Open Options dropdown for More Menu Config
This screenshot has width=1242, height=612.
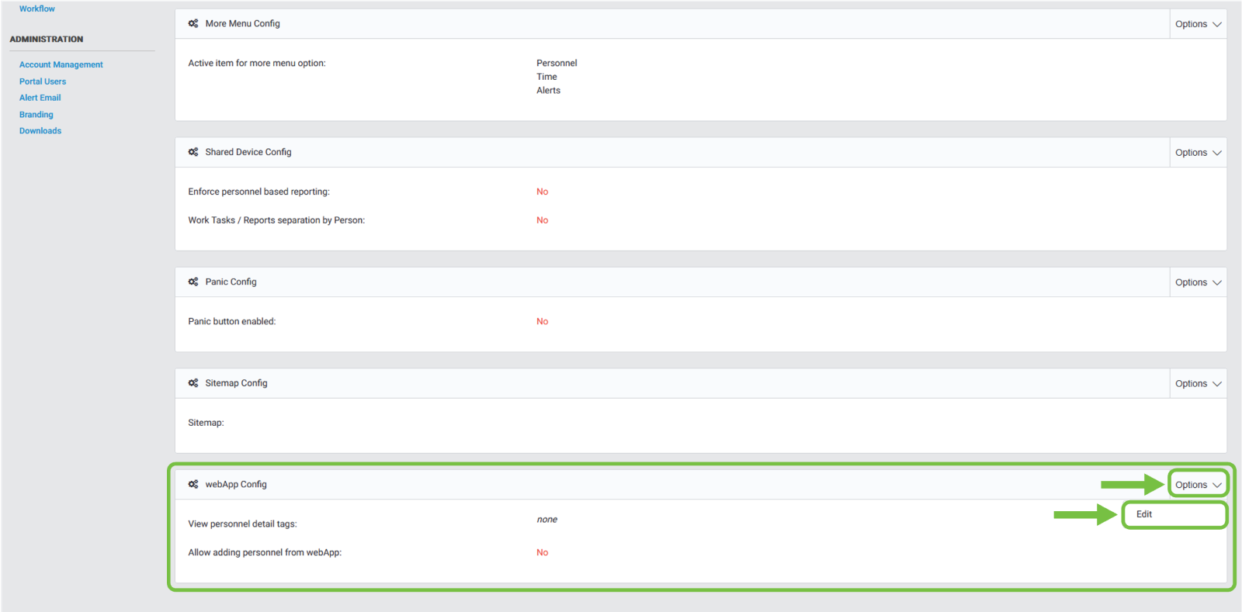1198,24
